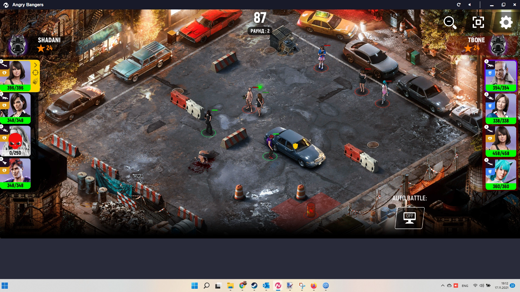520x292 pixels.
Task: Select the crosshair aim action icon
Action: 35,73
